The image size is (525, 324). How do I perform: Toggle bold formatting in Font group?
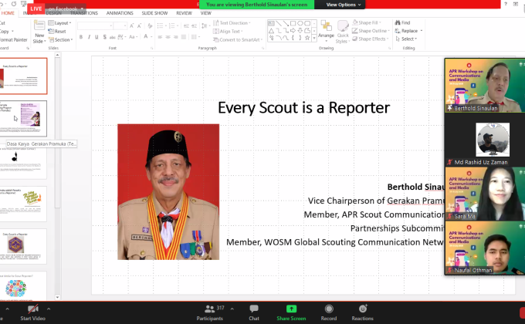tap(82, 37)
